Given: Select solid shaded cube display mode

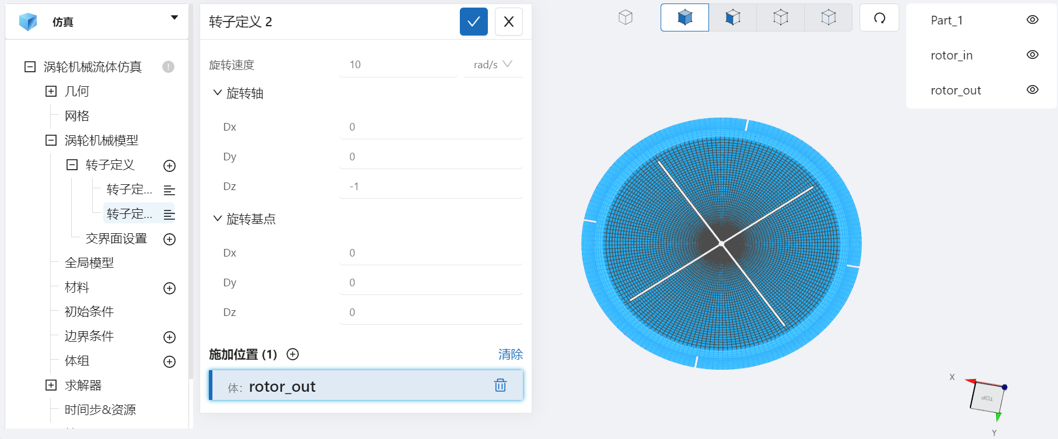Looking at the screenshot, I should (x=685, y=17).
